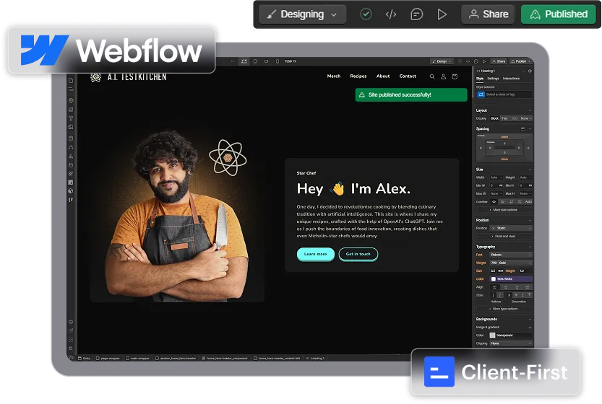Switch to the Settings tab
602x404 pixels.
click(493, 79)
